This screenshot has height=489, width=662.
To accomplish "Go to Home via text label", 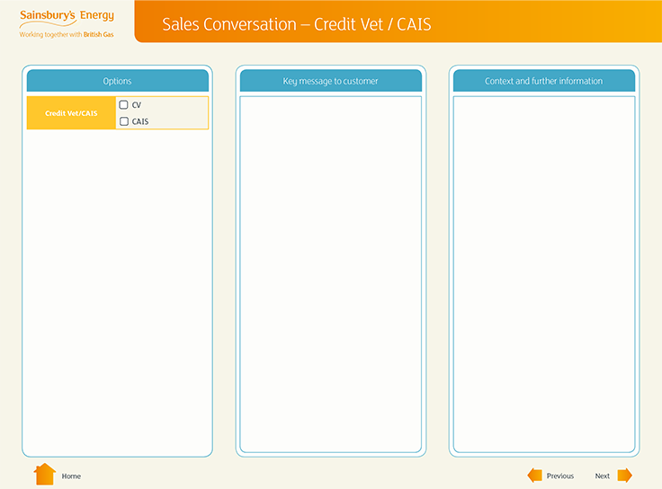I will click(71, 476).
